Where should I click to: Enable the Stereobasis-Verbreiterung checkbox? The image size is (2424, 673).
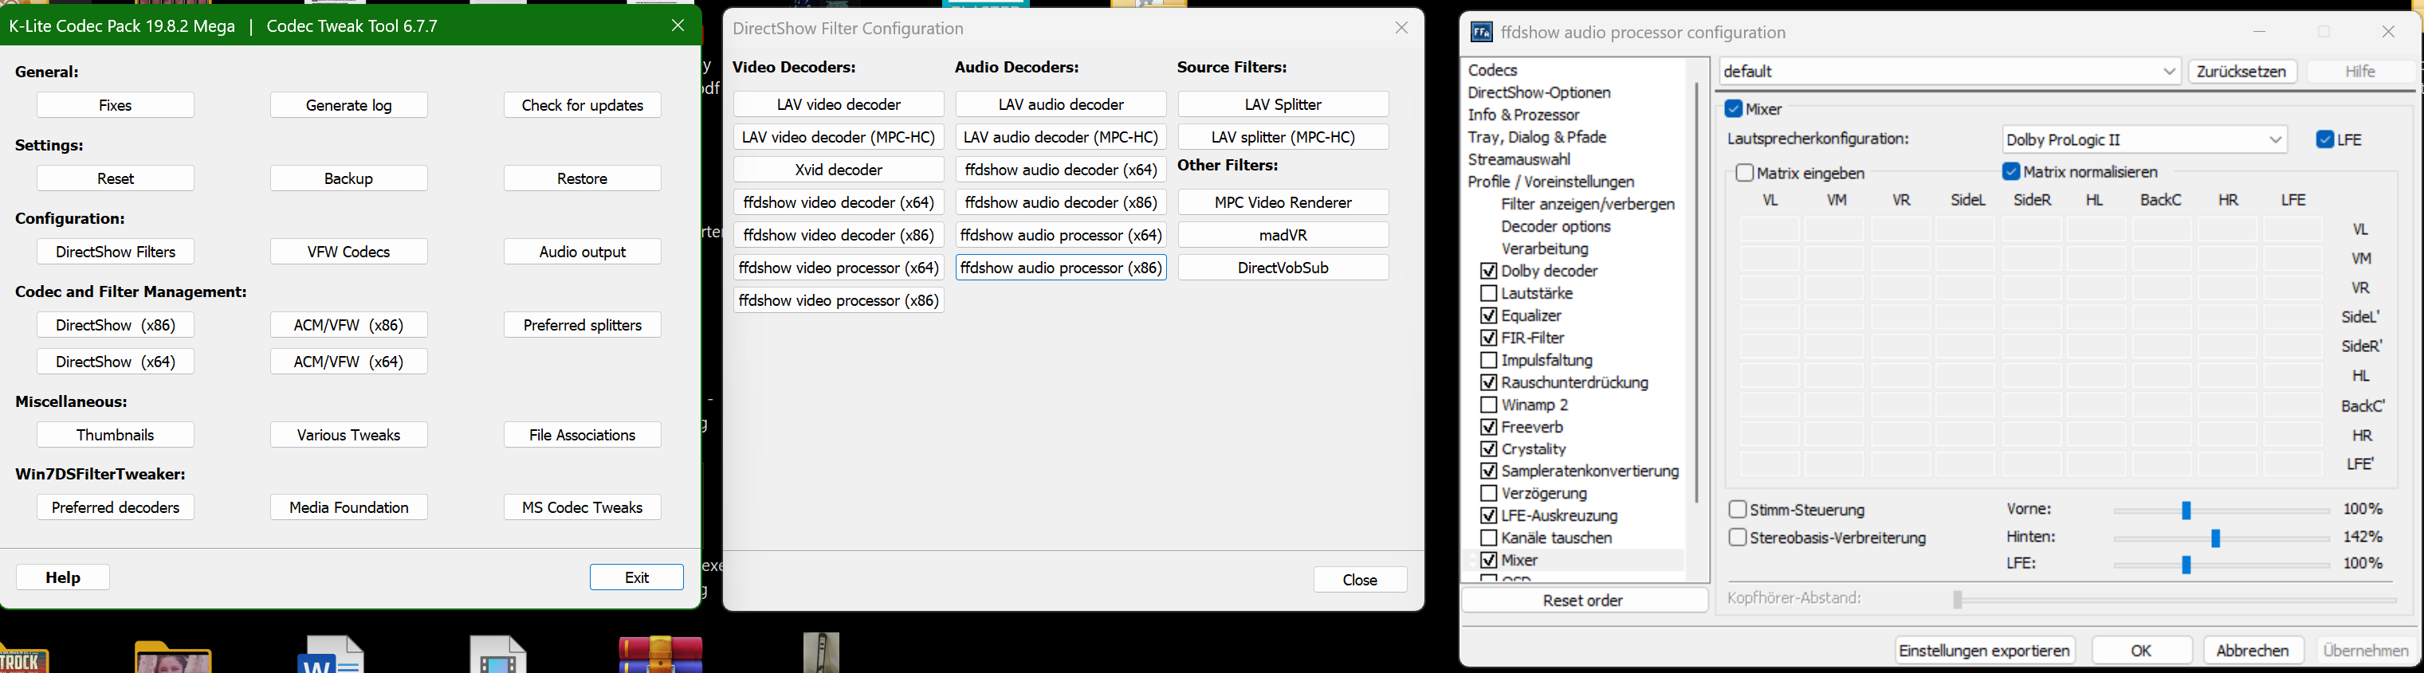point(1738,538)
